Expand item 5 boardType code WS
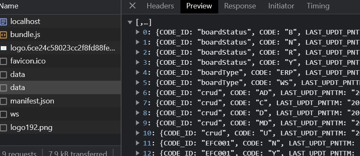 click(x=138, y=82)
